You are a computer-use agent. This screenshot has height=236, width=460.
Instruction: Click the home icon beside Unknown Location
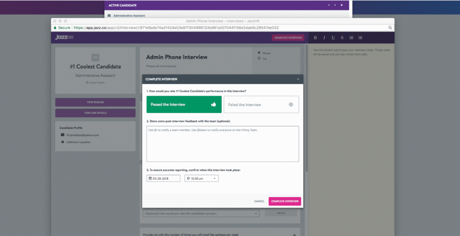coord(62,142)
